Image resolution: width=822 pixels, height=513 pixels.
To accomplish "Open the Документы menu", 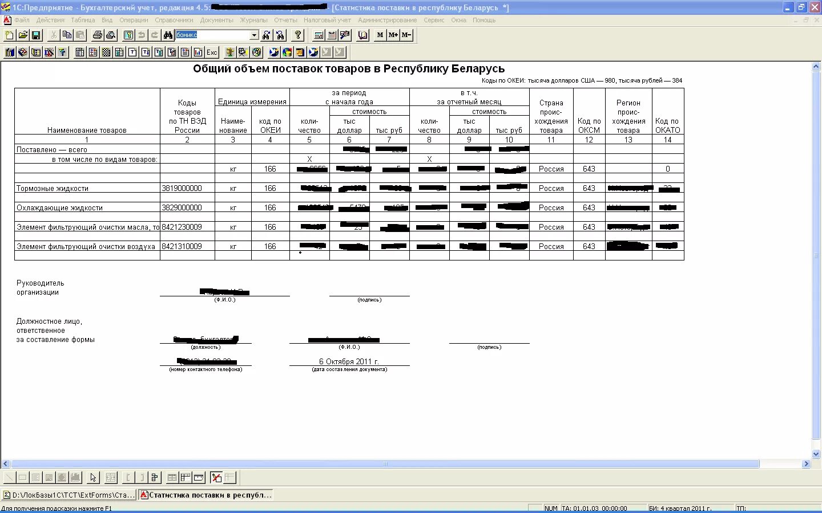I will (216, 20).
